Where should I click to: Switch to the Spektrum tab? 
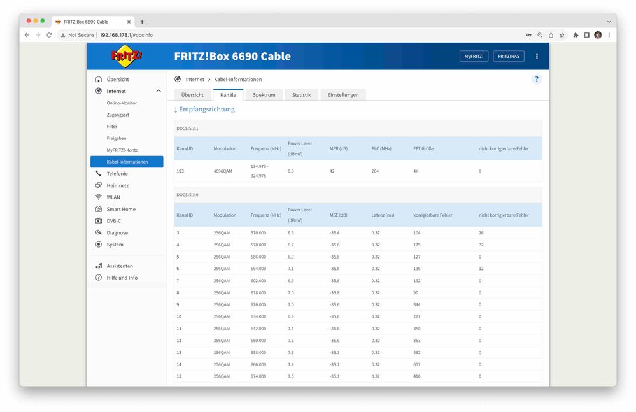(x=264, y=94)
